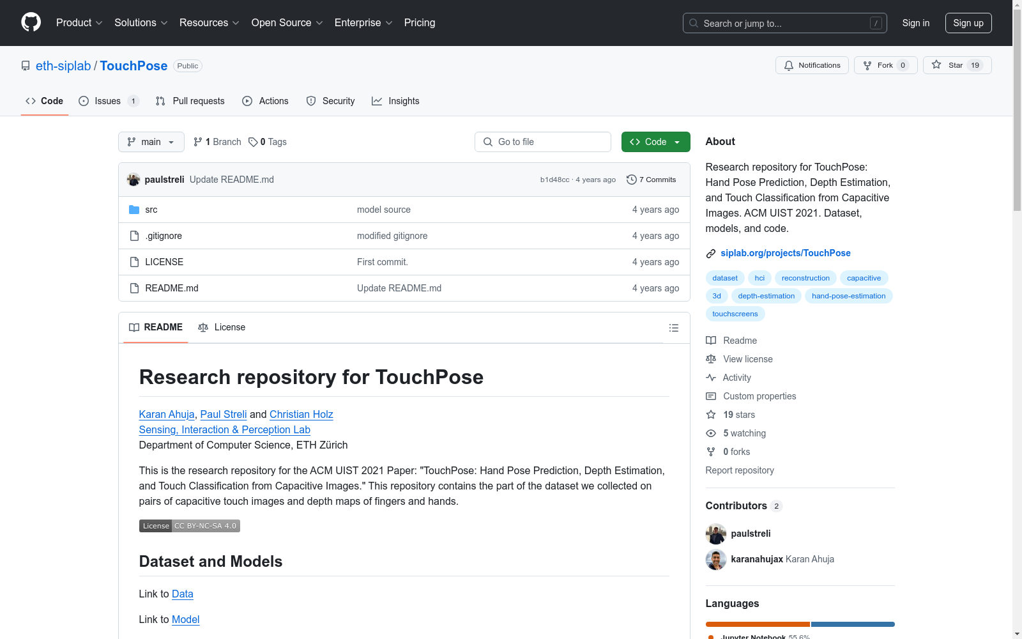Viewport: 1022px width, 639px height.
Task: Click the search magnifier icon in header
Action: pos(694,23)
